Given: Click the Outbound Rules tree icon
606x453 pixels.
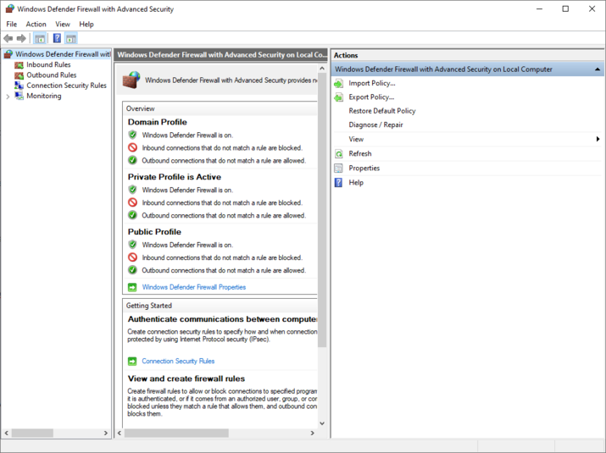Looking at the screenshot, I should [19, 75].
